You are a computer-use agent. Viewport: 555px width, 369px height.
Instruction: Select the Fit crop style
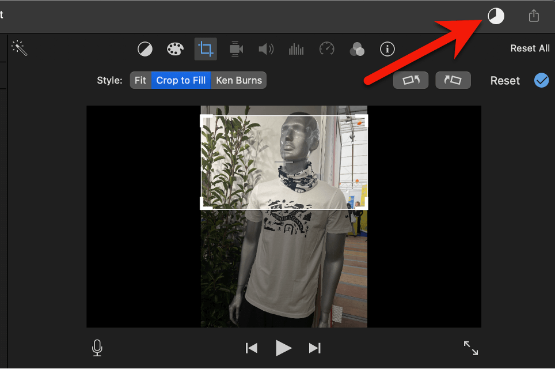tap(140, 80)
